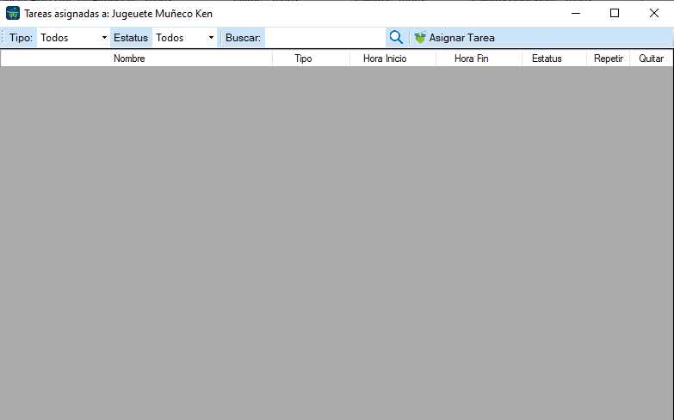Open the Tipo dropdown
Viewport: 674px width, 420px height.
(104, 37)
